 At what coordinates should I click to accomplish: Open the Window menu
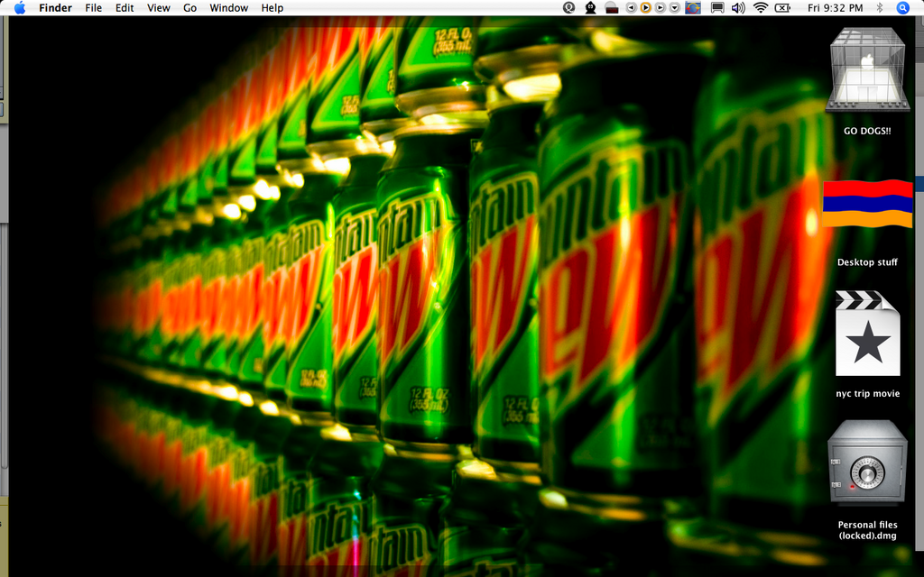point(228,7)
